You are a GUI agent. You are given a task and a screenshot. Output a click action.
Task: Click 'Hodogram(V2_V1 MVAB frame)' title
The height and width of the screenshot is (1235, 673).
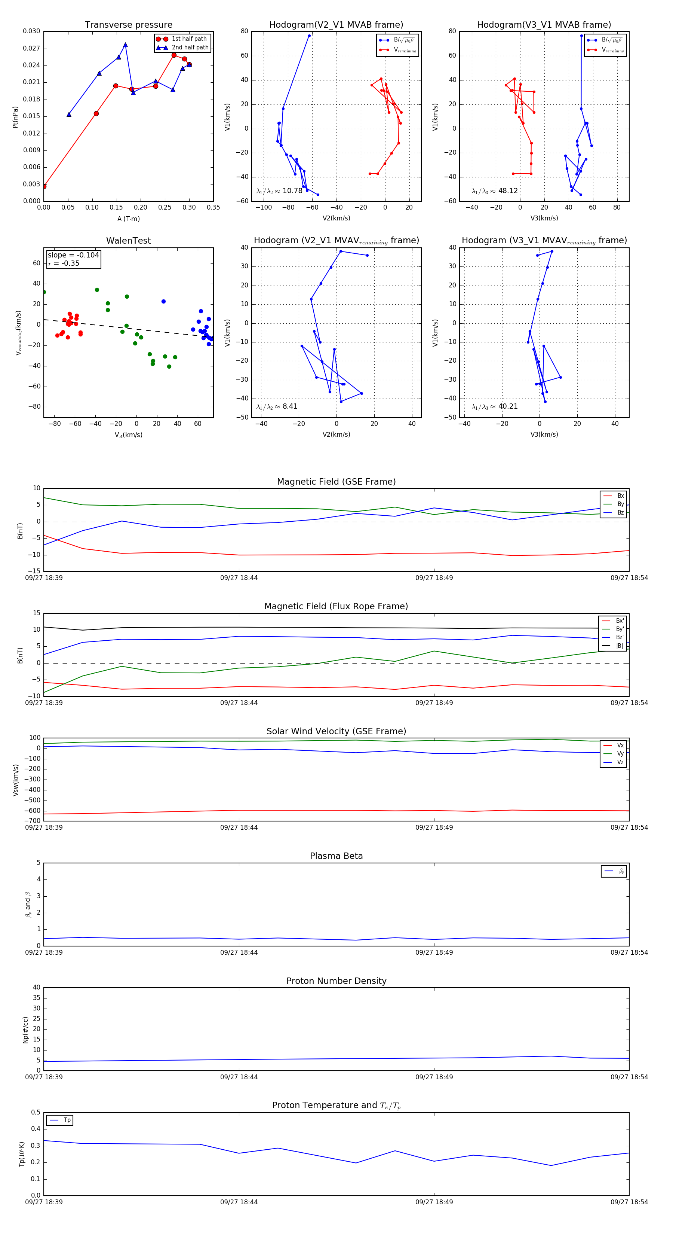336,25
